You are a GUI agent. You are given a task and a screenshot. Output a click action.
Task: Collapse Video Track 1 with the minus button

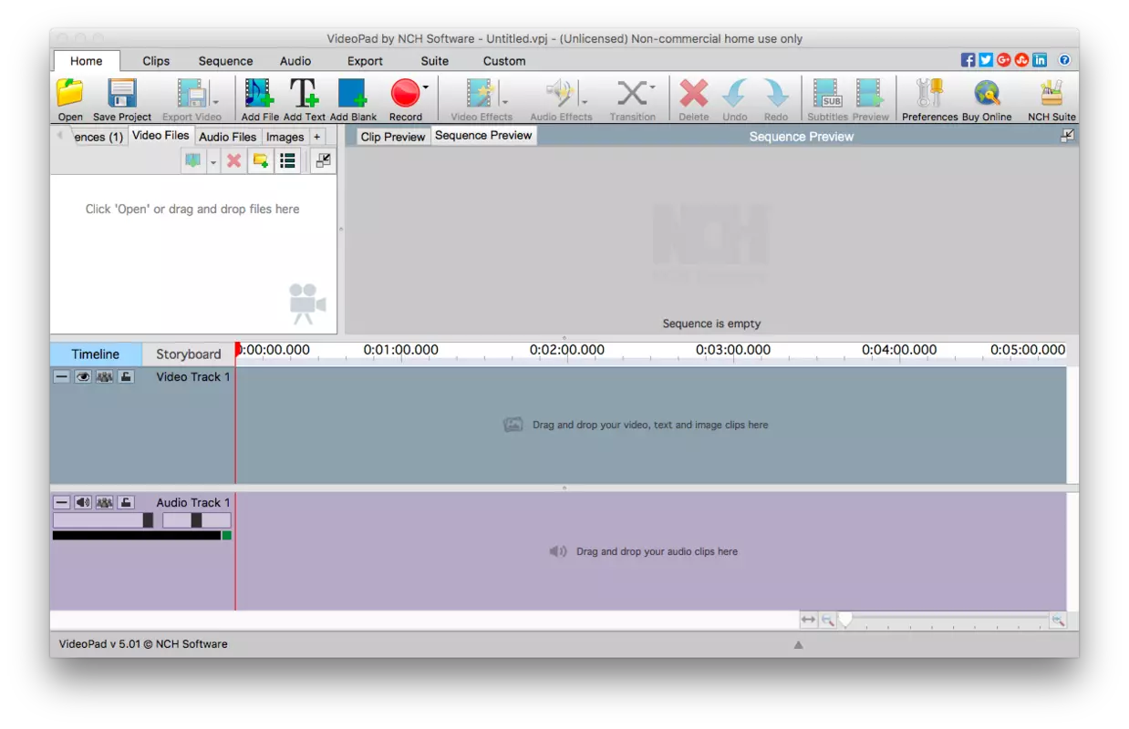point(61,376)
